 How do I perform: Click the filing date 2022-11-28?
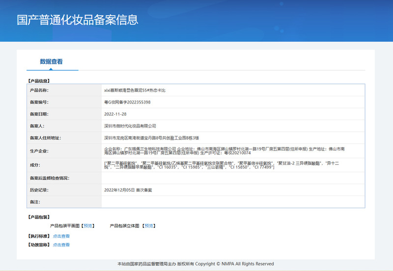[115, 114]
